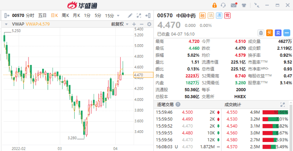293x151 pixels.
Task: Click the stock code 00570 in header
Action: coord(165,16)
